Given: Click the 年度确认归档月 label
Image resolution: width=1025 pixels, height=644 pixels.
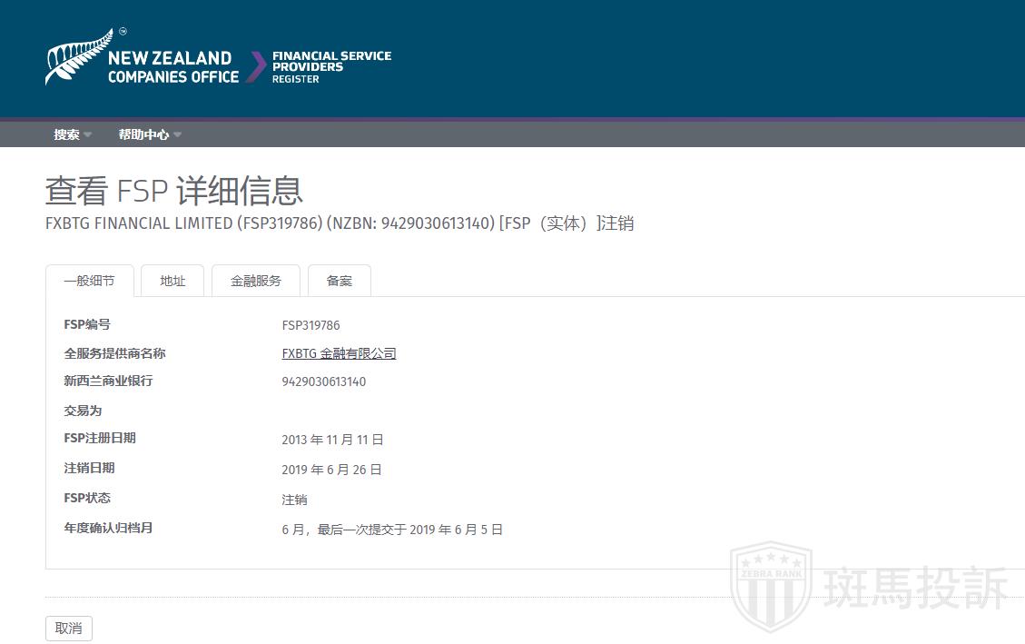Looking at the screenshot, I should click(108, 529).
